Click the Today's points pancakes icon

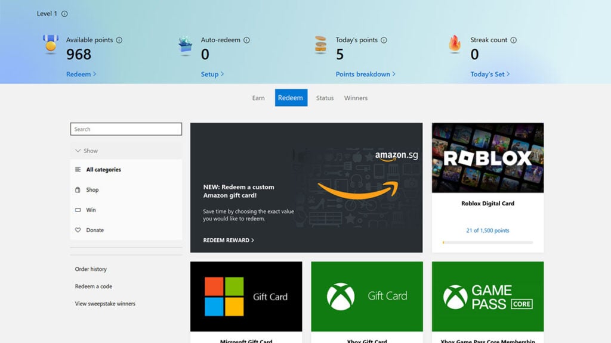(x=321, y=43)
